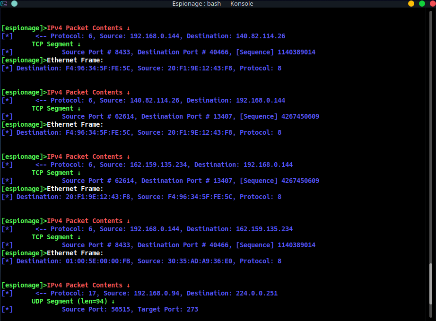The width and height of the screenshot is (436, 321).
Task: Close Konsole with the red circle button
Action: pyautogui.click(x=431, y=4)
